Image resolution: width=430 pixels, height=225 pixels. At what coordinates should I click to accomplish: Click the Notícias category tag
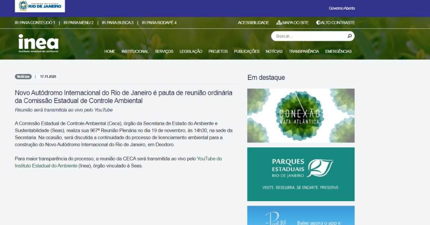click(x=23, y=76)
